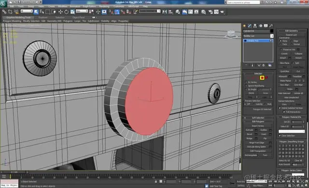The height and width of the screenshot is (188, 309).
Task: Activate the Select Object tool
Action: click(x=36, y=12)
